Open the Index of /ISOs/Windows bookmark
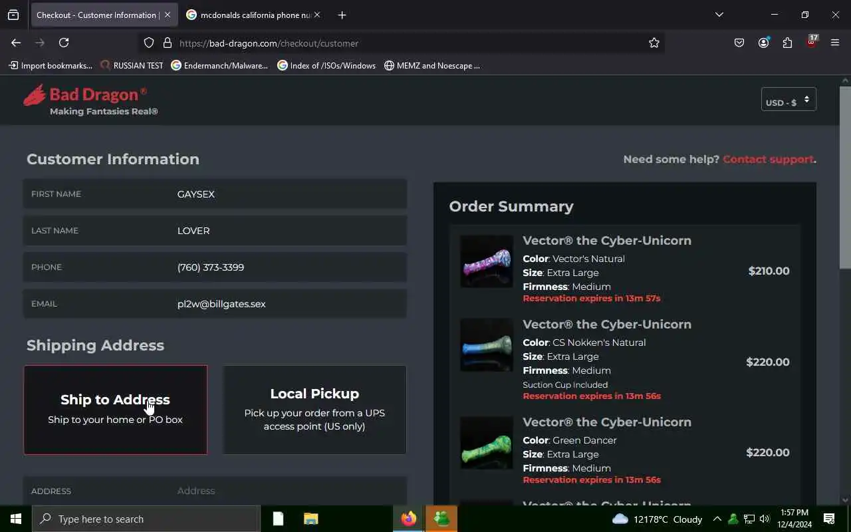The width and height of the screenshot is (851, 532). tap(326, 65)
